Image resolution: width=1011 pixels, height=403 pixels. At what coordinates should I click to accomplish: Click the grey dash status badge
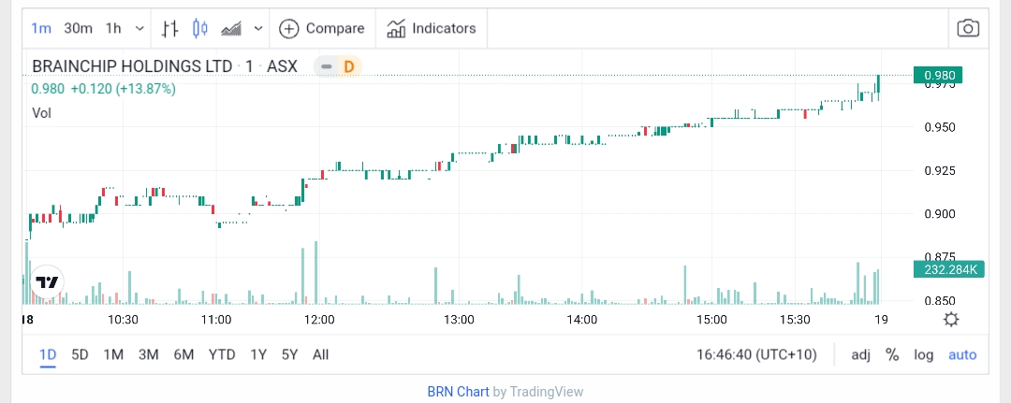click(327, 66)
